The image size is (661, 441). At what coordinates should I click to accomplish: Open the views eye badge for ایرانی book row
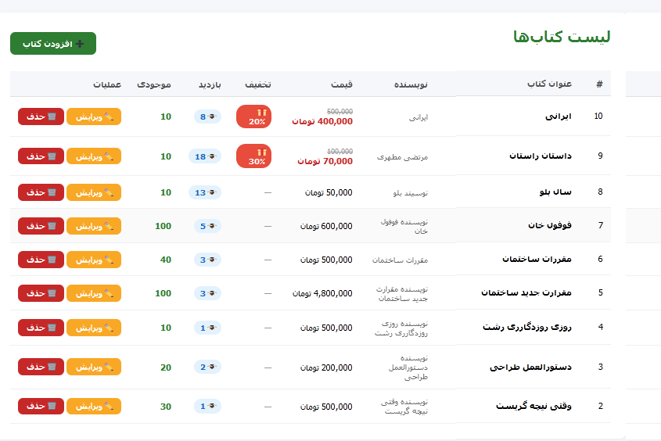(x=207, y=117)
